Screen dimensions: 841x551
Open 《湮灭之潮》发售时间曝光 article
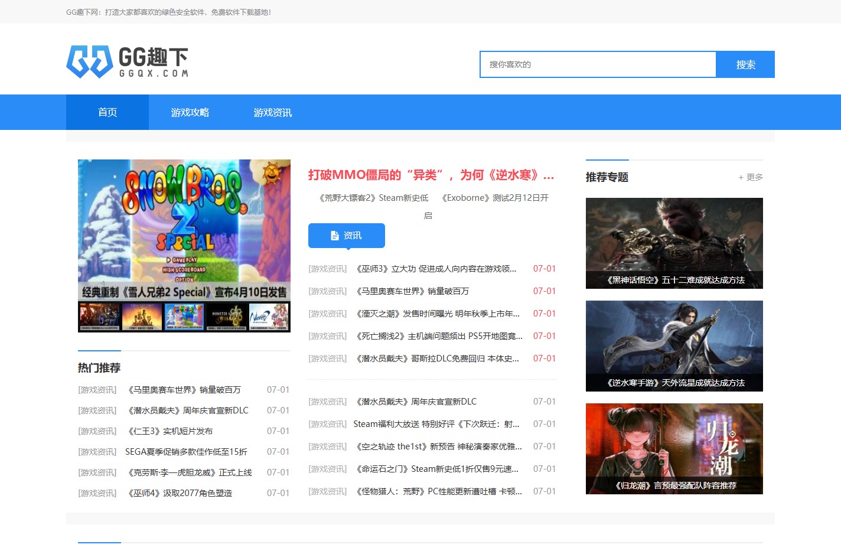(x=437, y=314)
